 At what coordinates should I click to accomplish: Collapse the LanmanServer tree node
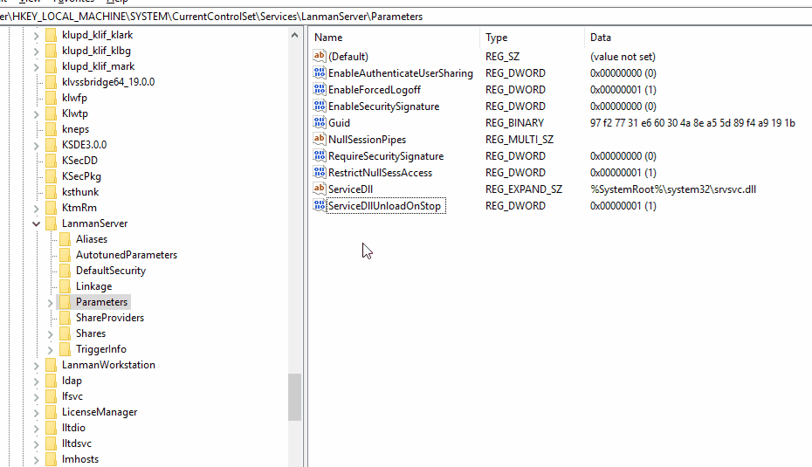coord(37,223)
